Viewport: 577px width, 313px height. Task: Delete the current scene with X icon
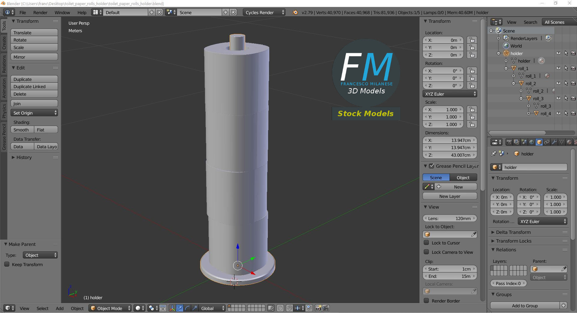[x=233, y=12]
